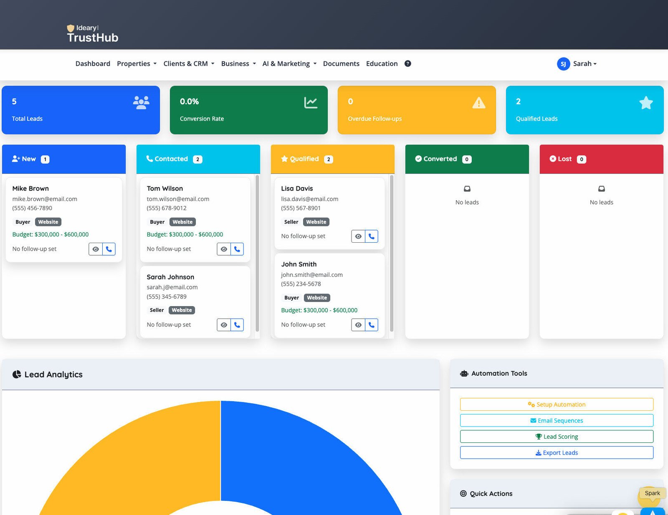View Tom Wilson lead with eye icon
The image size is (668, 515).
point(224,249)
